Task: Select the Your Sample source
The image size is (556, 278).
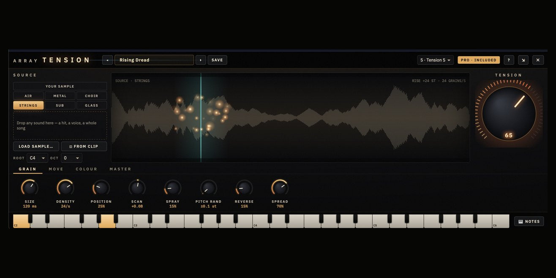Action: pos(60,86)
